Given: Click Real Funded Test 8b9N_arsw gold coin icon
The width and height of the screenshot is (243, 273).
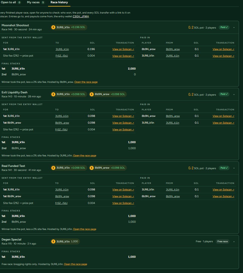Looking at the screenshot, I should click(92, 168).
